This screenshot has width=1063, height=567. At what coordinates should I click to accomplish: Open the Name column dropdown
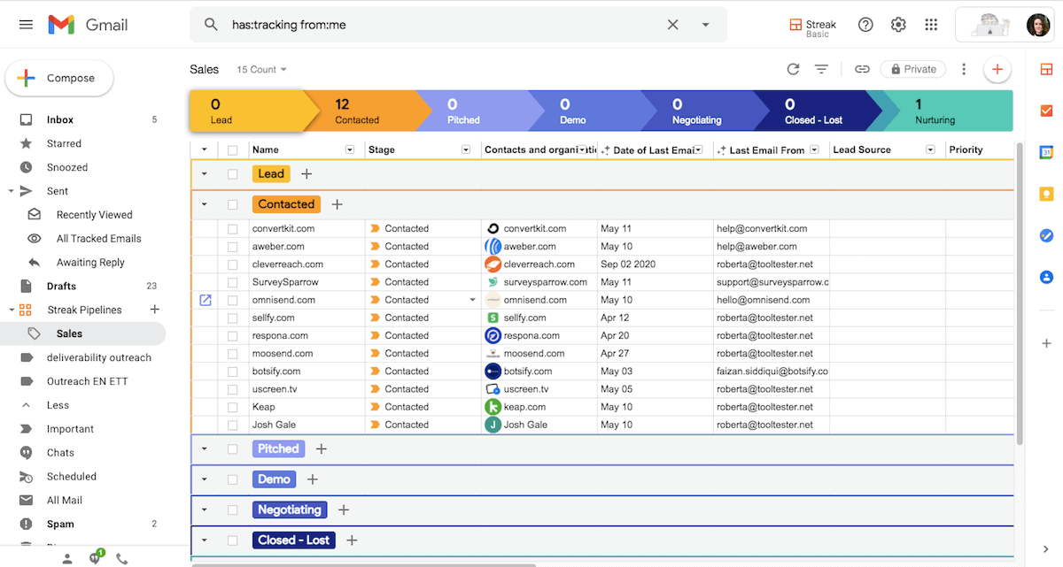[x=350, y=150]
